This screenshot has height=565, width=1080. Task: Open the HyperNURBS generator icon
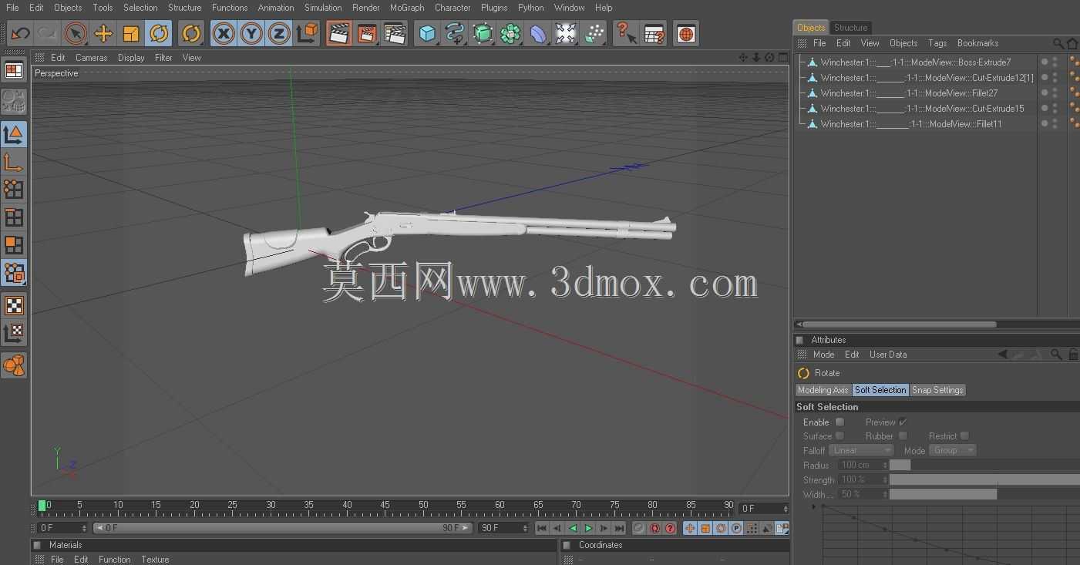pyautogui.click(x=483, y=33)
